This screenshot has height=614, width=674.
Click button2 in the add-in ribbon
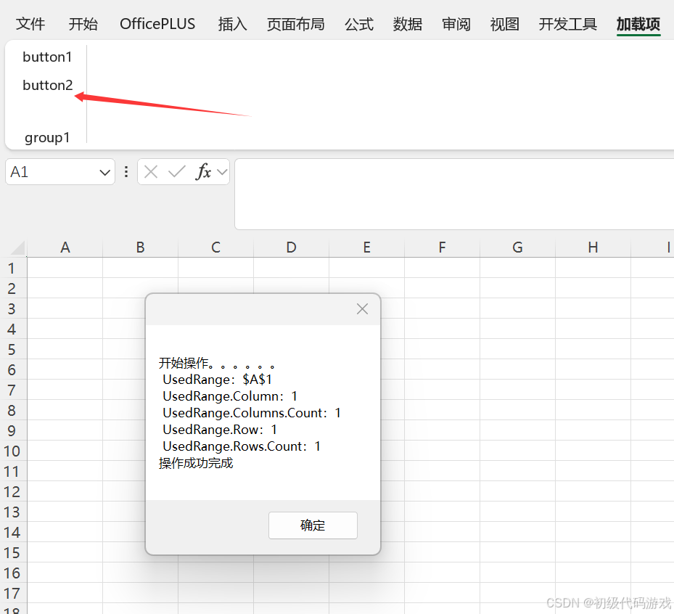pos(48,85)
